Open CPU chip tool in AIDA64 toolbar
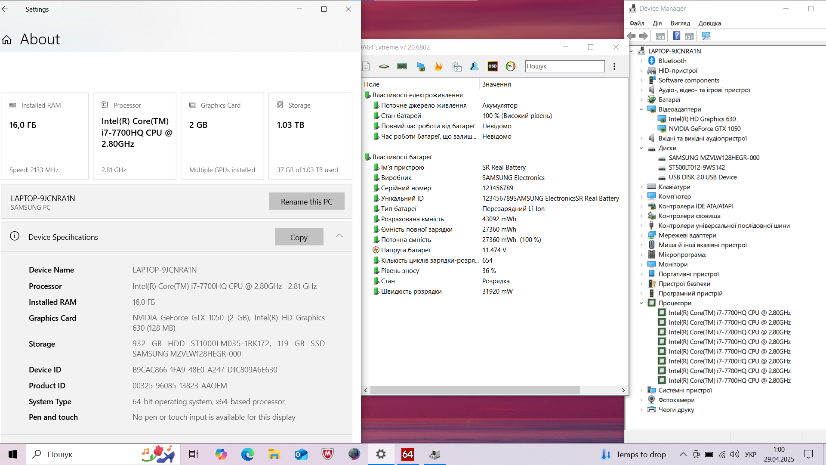Viewport: 826px width, 465px height. point(384,66)
